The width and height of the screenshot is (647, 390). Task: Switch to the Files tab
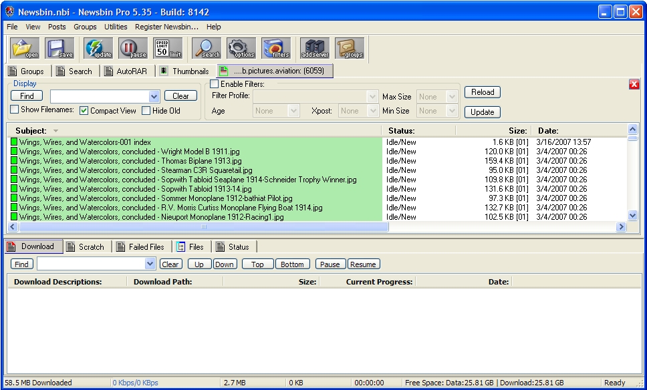(x=191, y=246)
